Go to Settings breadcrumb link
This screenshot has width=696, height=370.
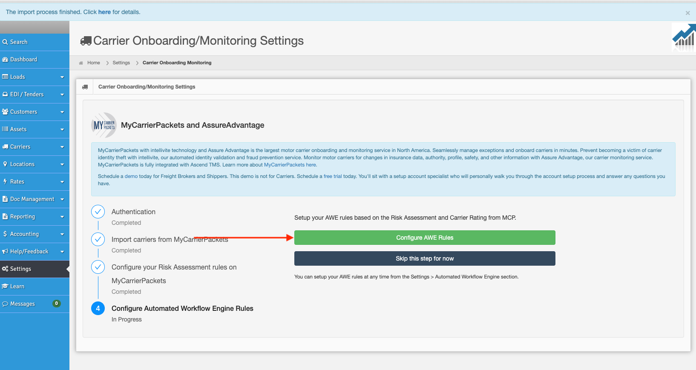point(121,63)
